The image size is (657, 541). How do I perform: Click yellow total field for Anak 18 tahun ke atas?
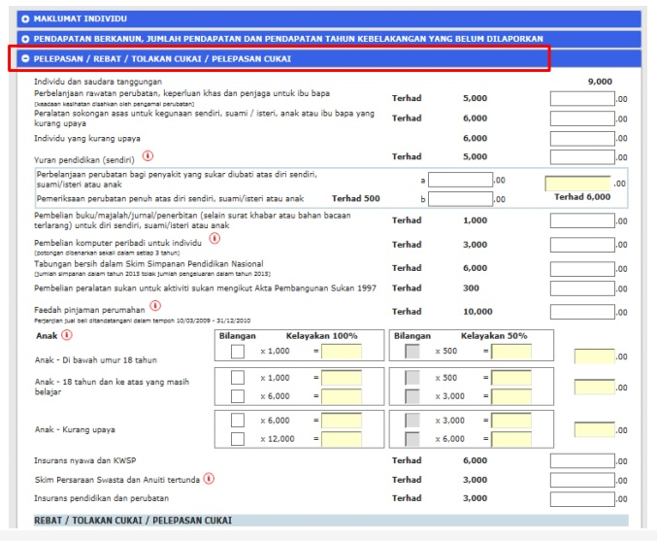pyautogui.click(x=595, y=388)
